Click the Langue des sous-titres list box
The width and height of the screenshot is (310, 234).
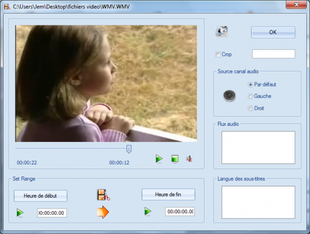258,202
